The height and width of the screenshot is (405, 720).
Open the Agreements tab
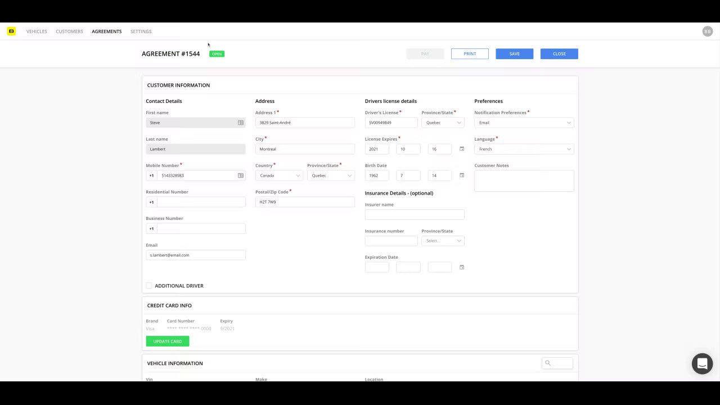107,31
